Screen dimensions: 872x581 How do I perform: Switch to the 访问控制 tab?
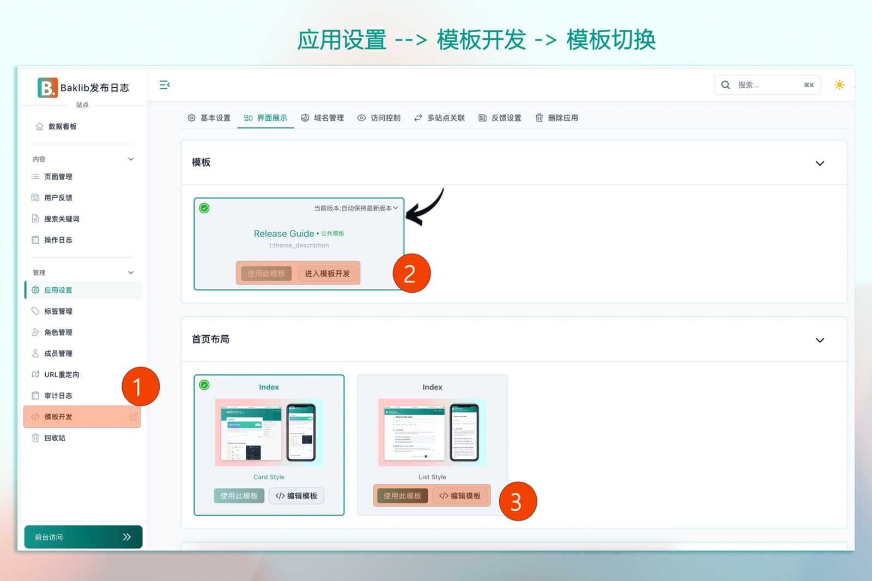pos(379,118)
